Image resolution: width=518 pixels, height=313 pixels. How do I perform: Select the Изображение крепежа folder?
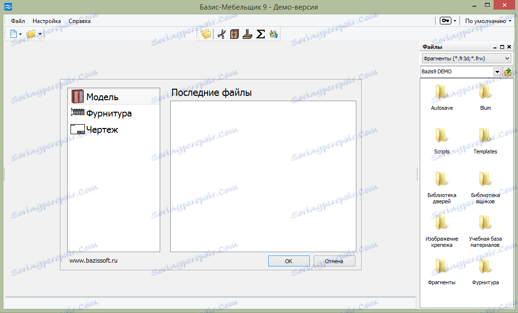coord(442,231)
